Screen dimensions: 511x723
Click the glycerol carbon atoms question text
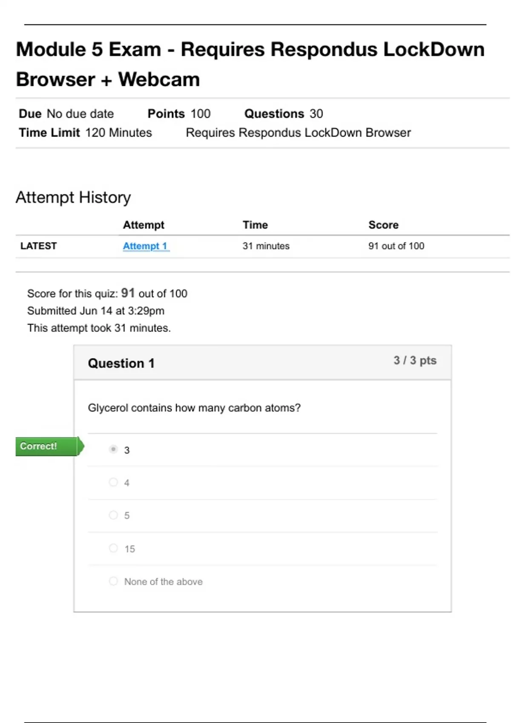click(194, 408)
